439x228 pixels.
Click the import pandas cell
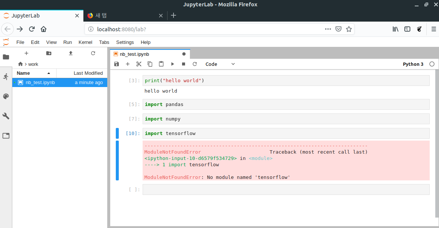286,105
